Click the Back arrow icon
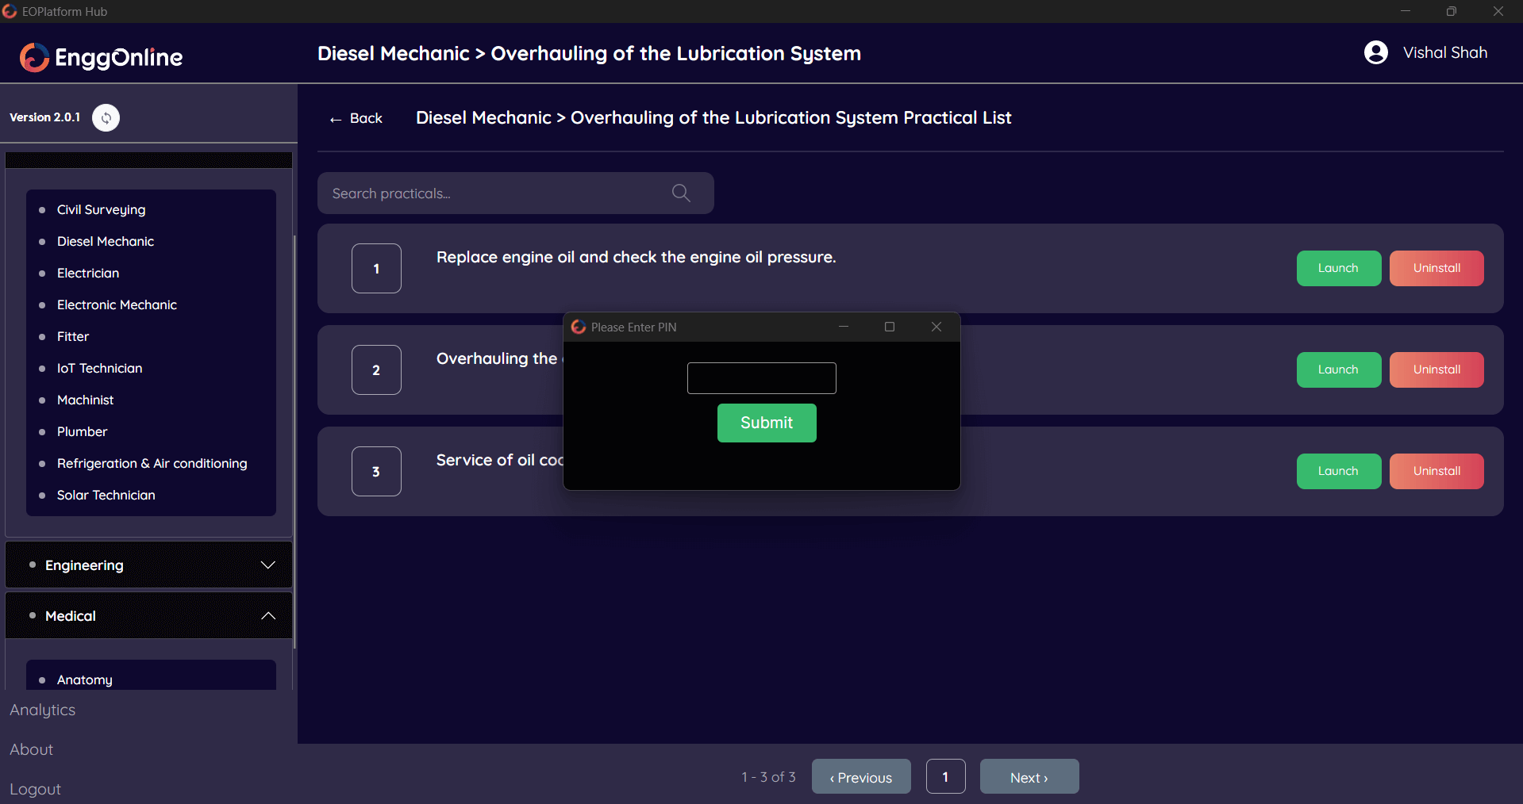The width and height of the screenshot is (1523, 804). pos(336,119)
